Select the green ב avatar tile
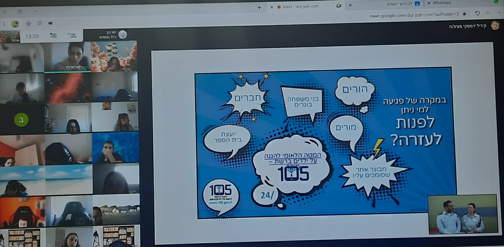The image size is (504, 247). tap(21, 120)
